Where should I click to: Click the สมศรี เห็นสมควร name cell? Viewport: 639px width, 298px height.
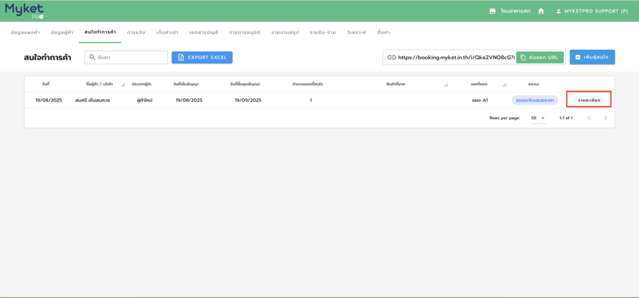point(93,100)
